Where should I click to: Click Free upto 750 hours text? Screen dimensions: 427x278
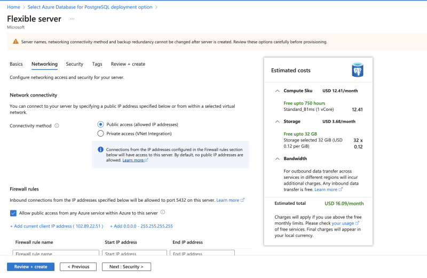click(x=304, y=103)
